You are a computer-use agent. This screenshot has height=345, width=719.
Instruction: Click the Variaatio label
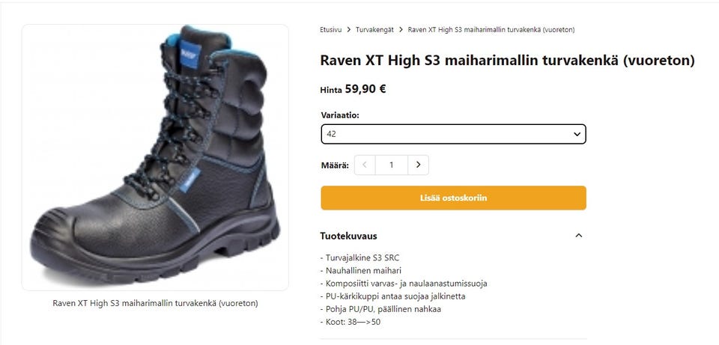point(340,115)
